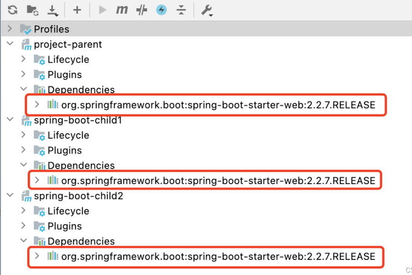Toggle Skip Tests mode in the toolbar
The width and height of the screenshot is (412, 275).
(141, 10)
